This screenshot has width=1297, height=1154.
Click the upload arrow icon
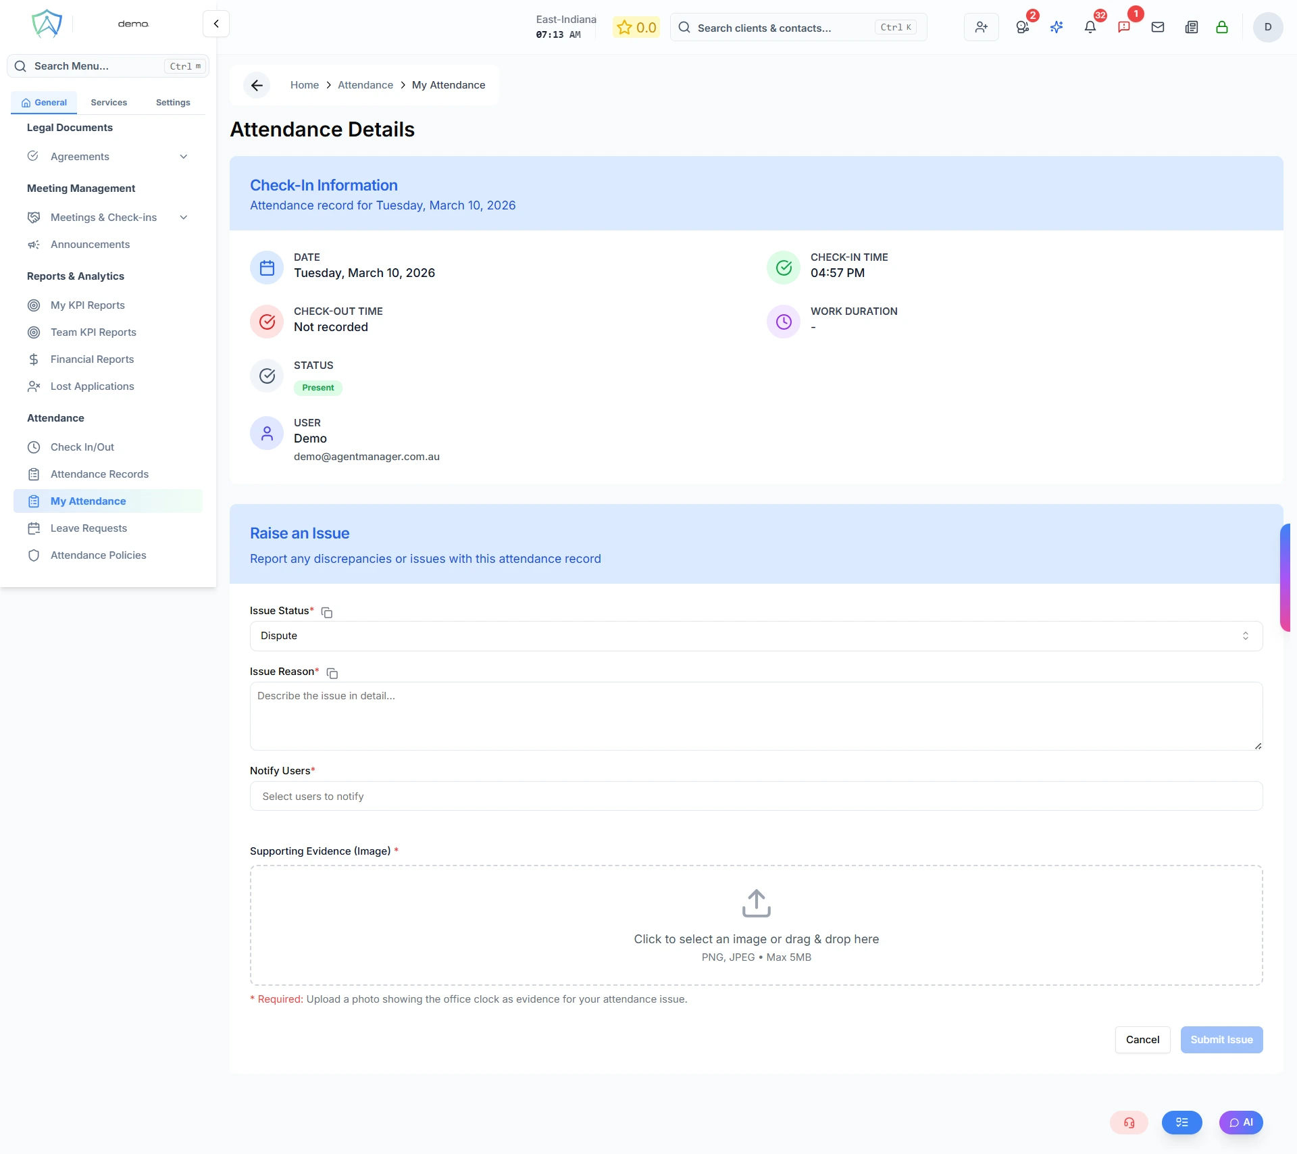point(756,903)
